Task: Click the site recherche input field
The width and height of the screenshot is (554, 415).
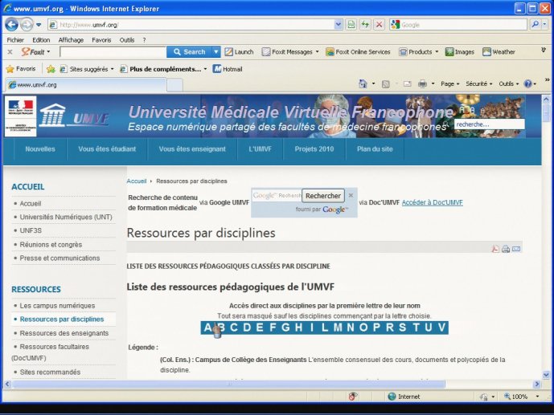Action: [489, 124]
